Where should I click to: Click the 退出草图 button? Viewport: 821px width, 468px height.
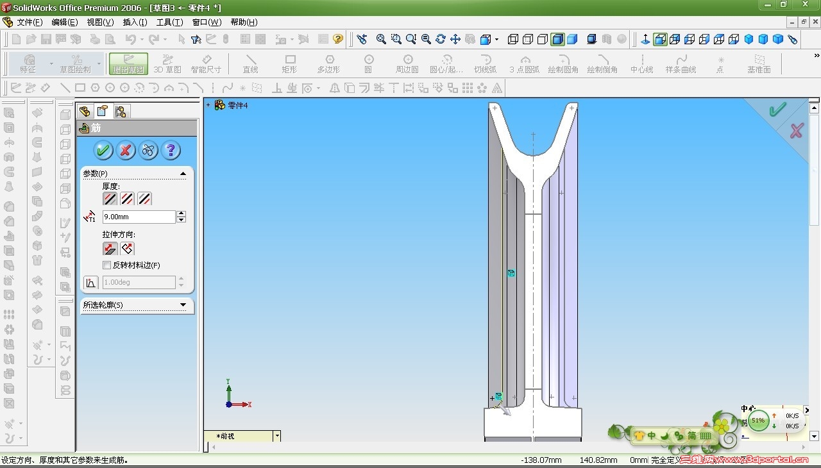tap(128, 63)
